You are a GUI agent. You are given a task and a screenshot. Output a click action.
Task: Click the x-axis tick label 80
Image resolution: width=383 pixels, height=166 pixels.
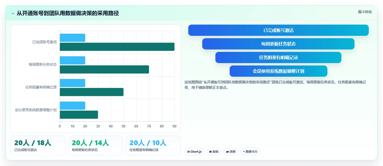point(162,126)
